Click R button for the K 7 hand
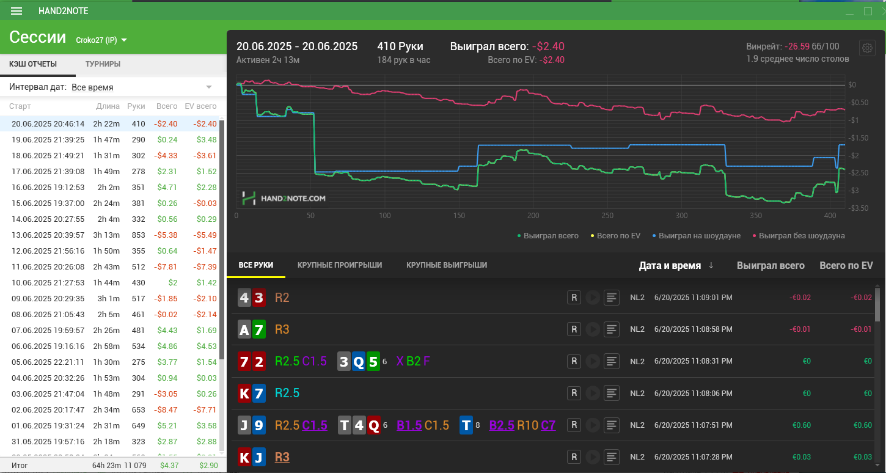The image size is (886, 473). click(574, 393)
